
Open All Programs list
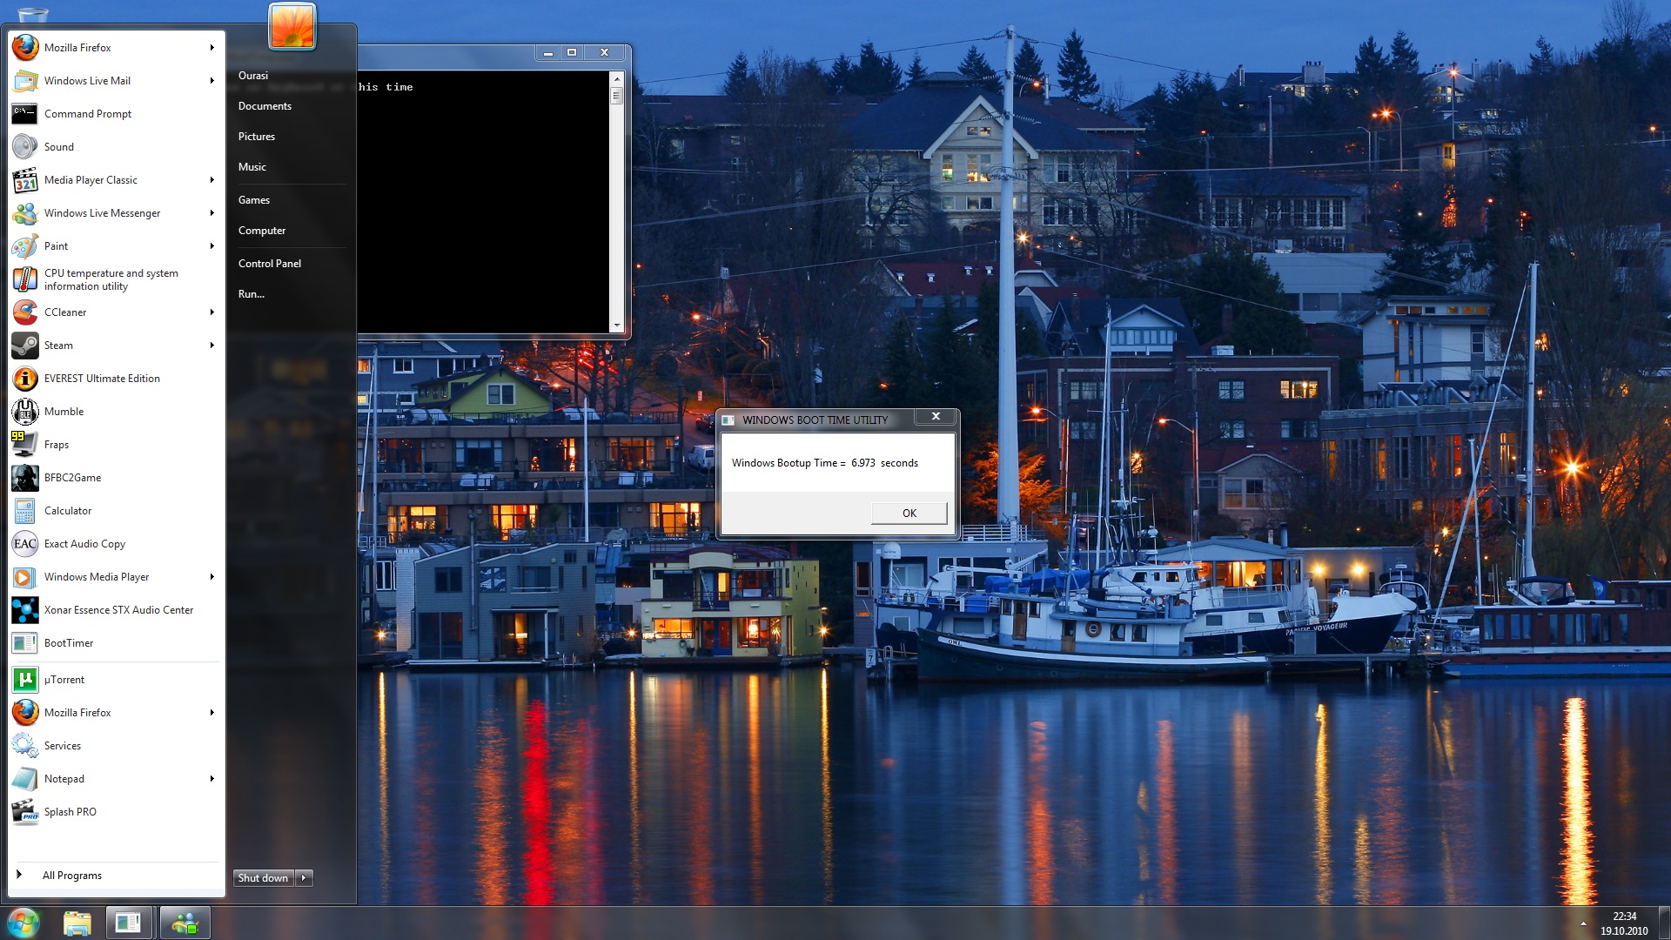pyautogui.click(x=72, y=876)
